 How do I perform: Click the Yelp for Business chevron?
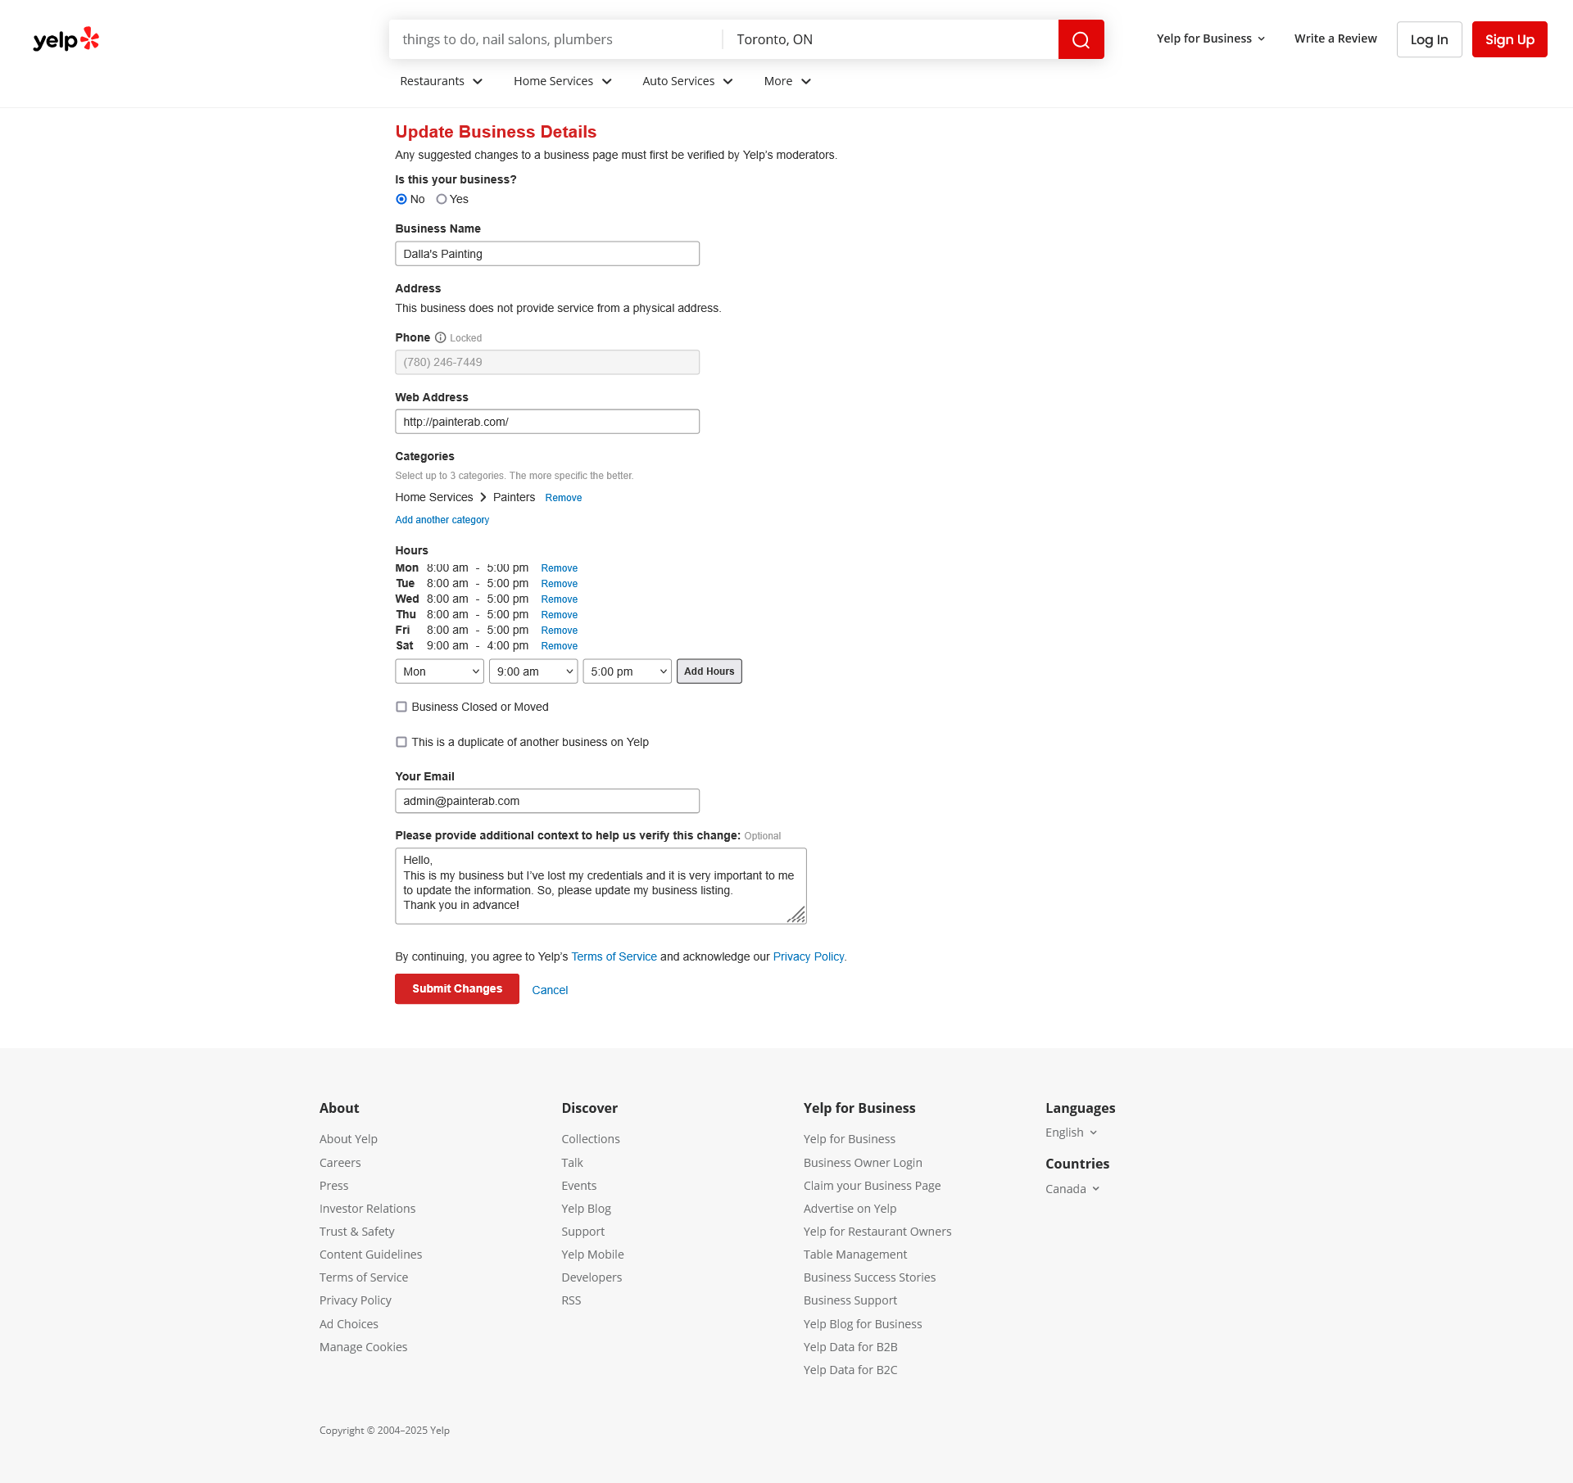(1261, 38)
